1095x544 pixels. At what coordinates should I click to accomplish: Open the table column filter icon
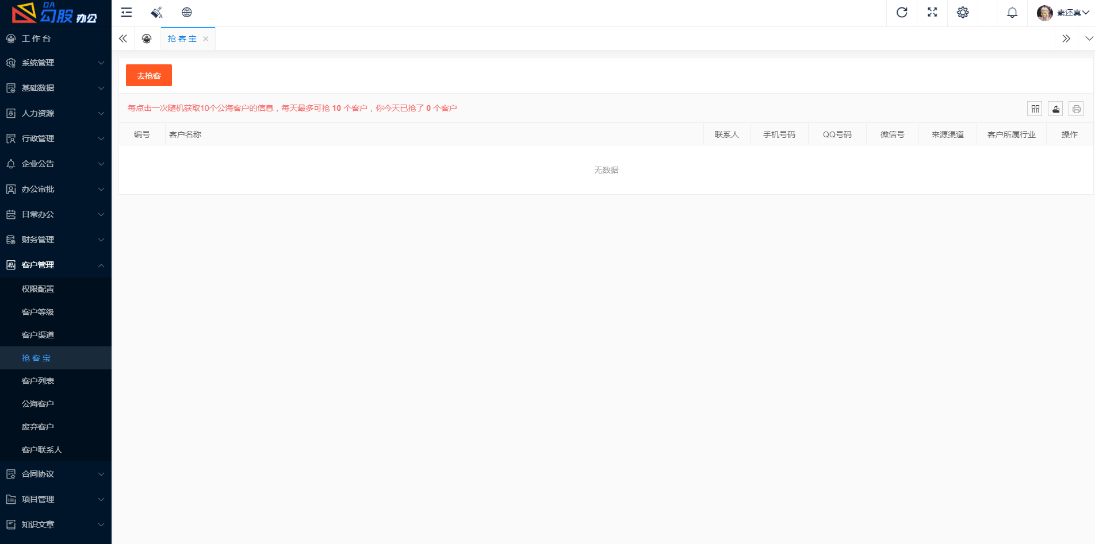pos(1035,109)
